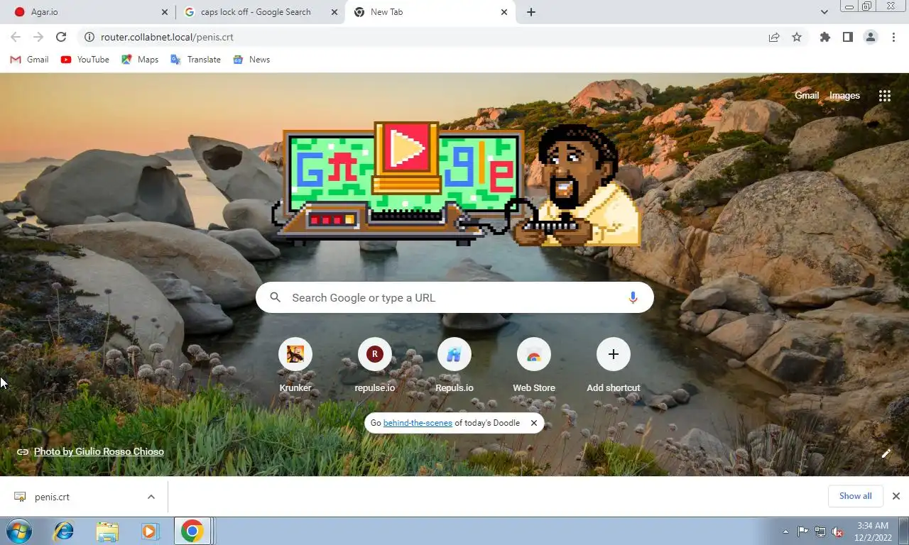
Task: Open the network tray icon
Action: [820, 532]
